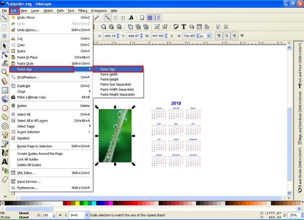Image resolution: width=304 pixels, height=220 pixels.
Task: Toggle snap text anchors A button
Action: pyautogui.click(x=131, y=18)
